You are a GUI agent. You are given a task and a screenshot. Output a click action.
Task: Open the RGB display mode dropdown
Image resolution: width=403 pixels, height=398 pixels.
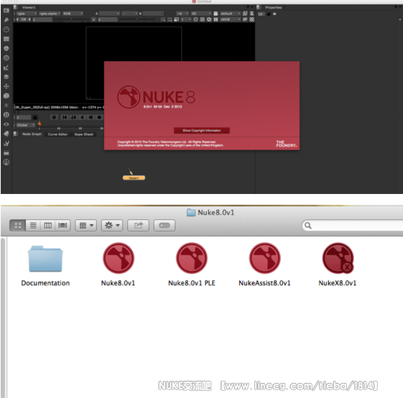click(x=73, y=14)
